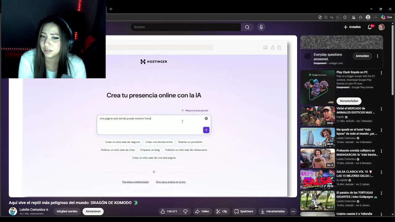
Task: Open Luisito Comunica channel avatar
Action: [13, 212]
